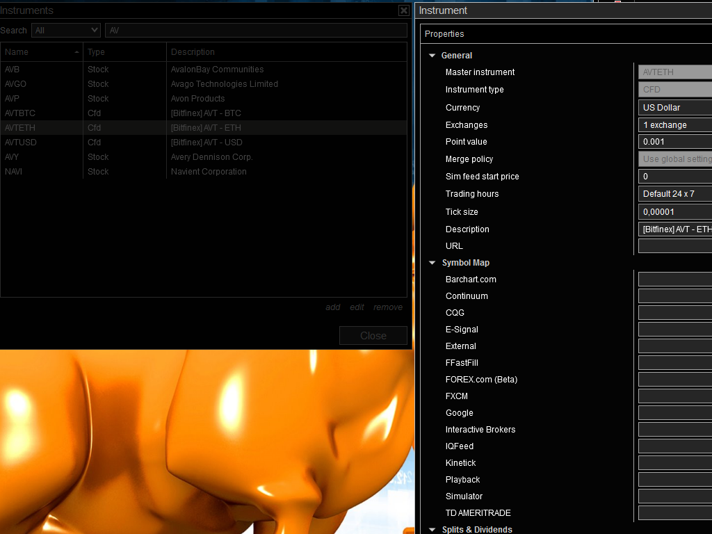
Task: Click the Playback symbol map field
Action: click(x=675, y=480)
